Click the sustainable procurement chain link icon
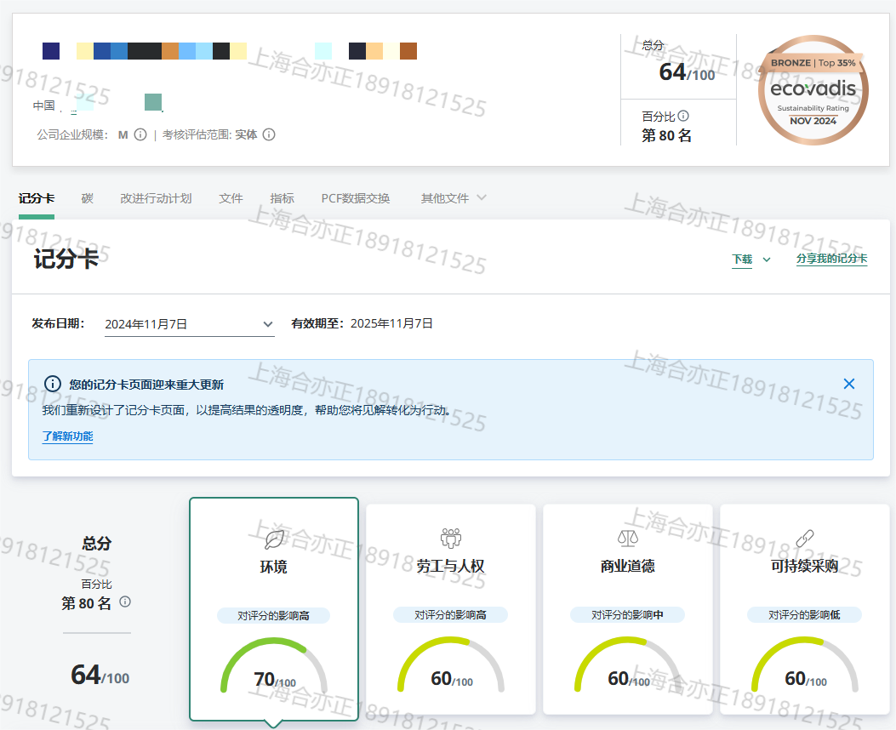This screenshot has height=730, width=896. click(804, 538)
